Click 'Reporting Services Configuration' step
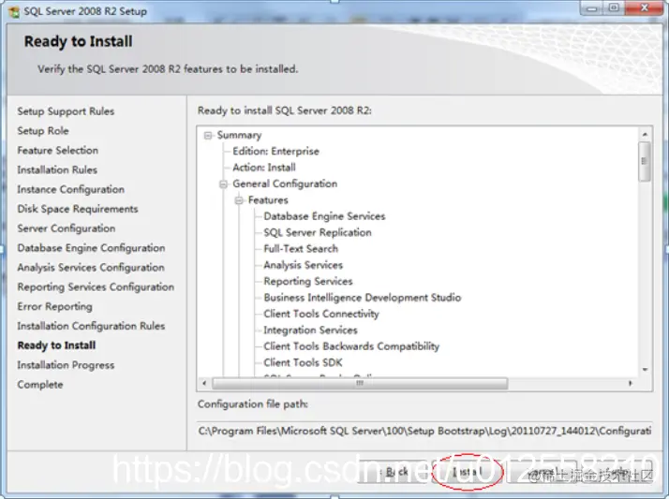 click(x=96, y=287)
